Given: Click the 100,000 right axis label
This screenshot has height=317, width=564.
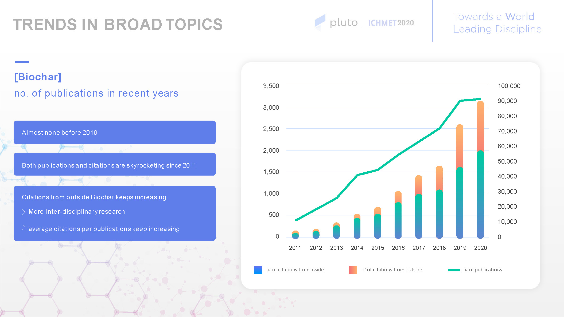Looking at the screenshot, I should point(509,86).
